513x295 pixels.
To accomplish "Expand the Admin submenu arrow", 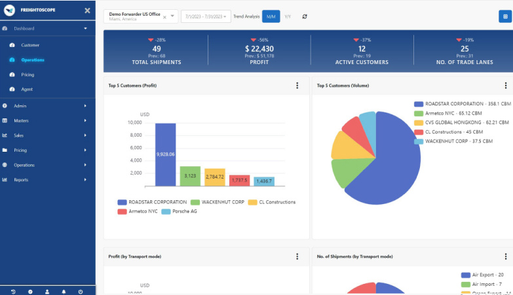I will [85, 106].
